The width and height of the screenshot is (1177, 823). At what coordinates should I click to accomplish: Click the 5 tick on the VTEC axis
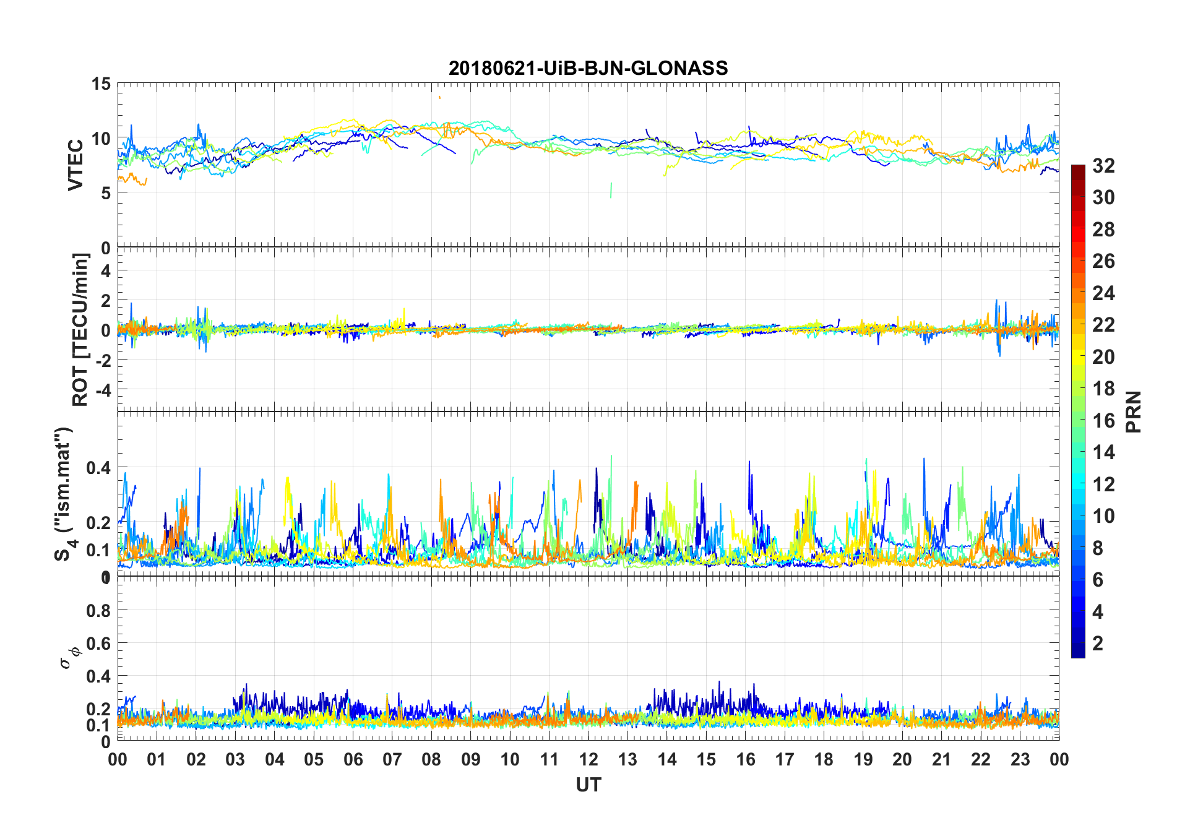[x=106, y=193]
